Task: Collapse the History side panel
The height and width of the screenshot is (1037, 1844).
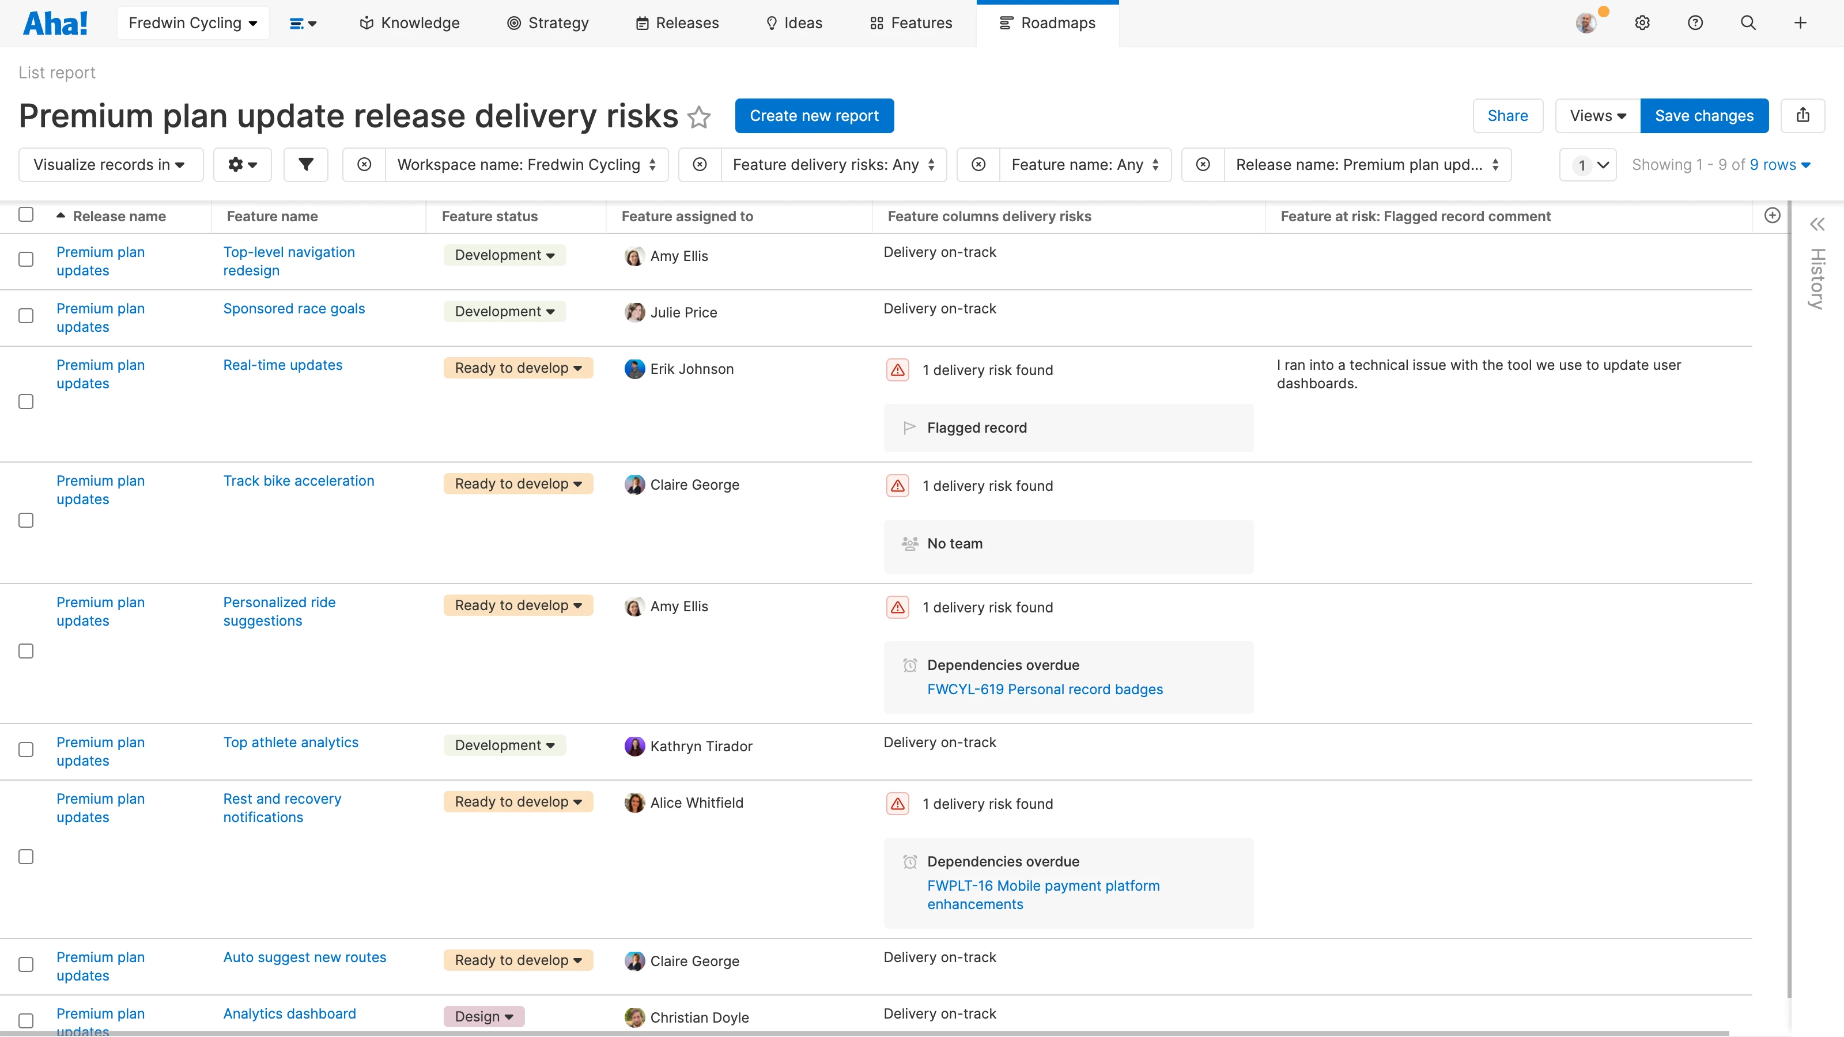Action: coord(1817,224)
